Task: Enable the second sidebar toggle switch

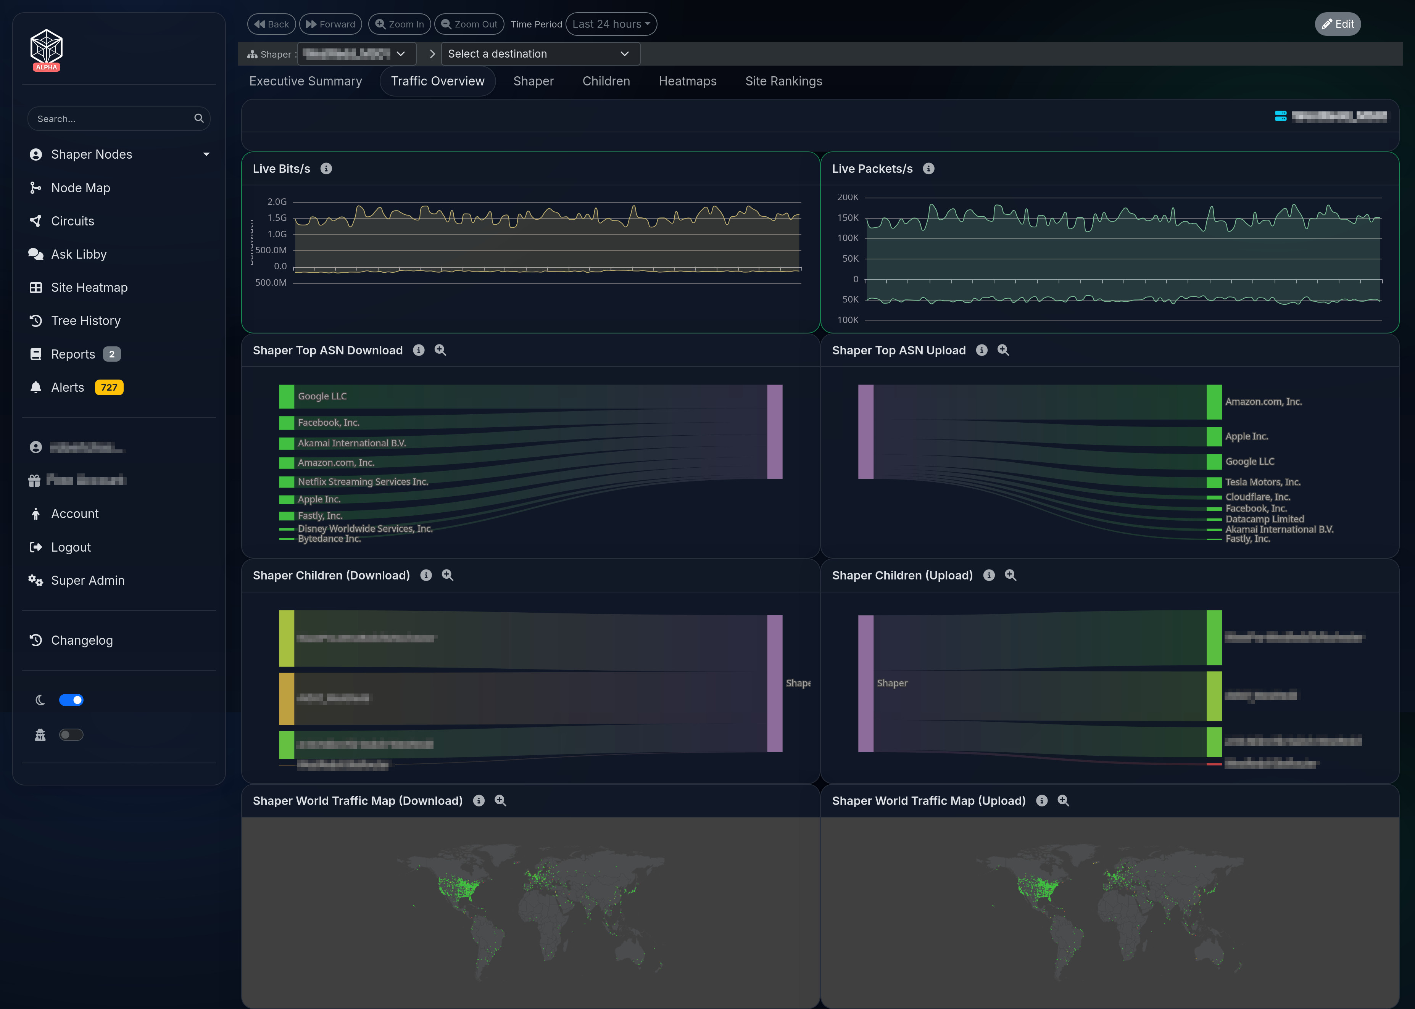Action: [x=71, y=735]
